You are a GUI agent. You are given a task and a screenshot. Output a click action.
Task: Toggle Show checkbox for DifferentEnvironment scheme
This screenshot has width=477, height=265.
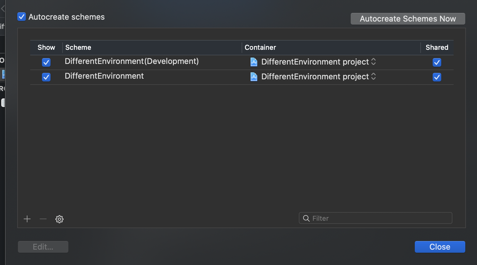coord(46,77)
